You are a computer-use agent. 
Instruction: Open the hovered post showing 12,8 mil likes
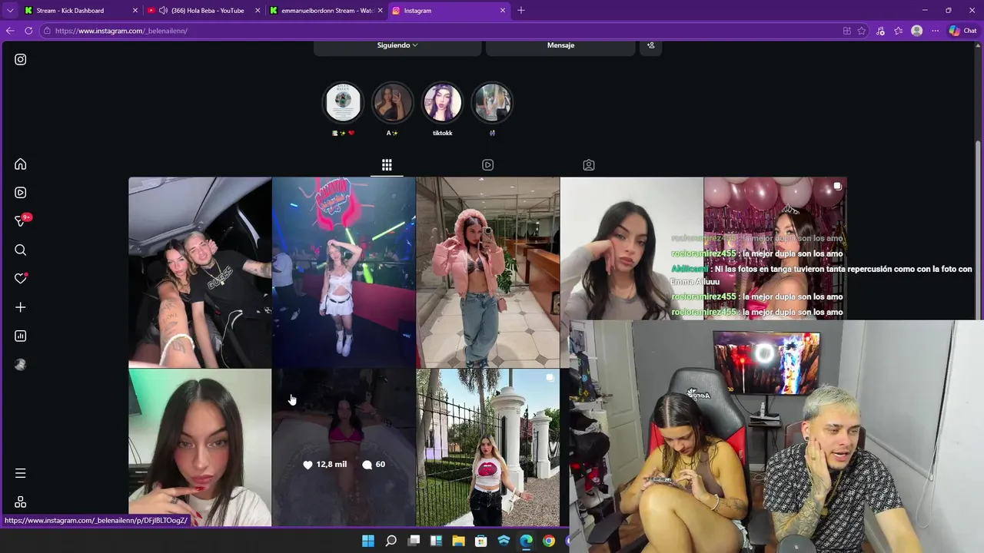point(344,448)
